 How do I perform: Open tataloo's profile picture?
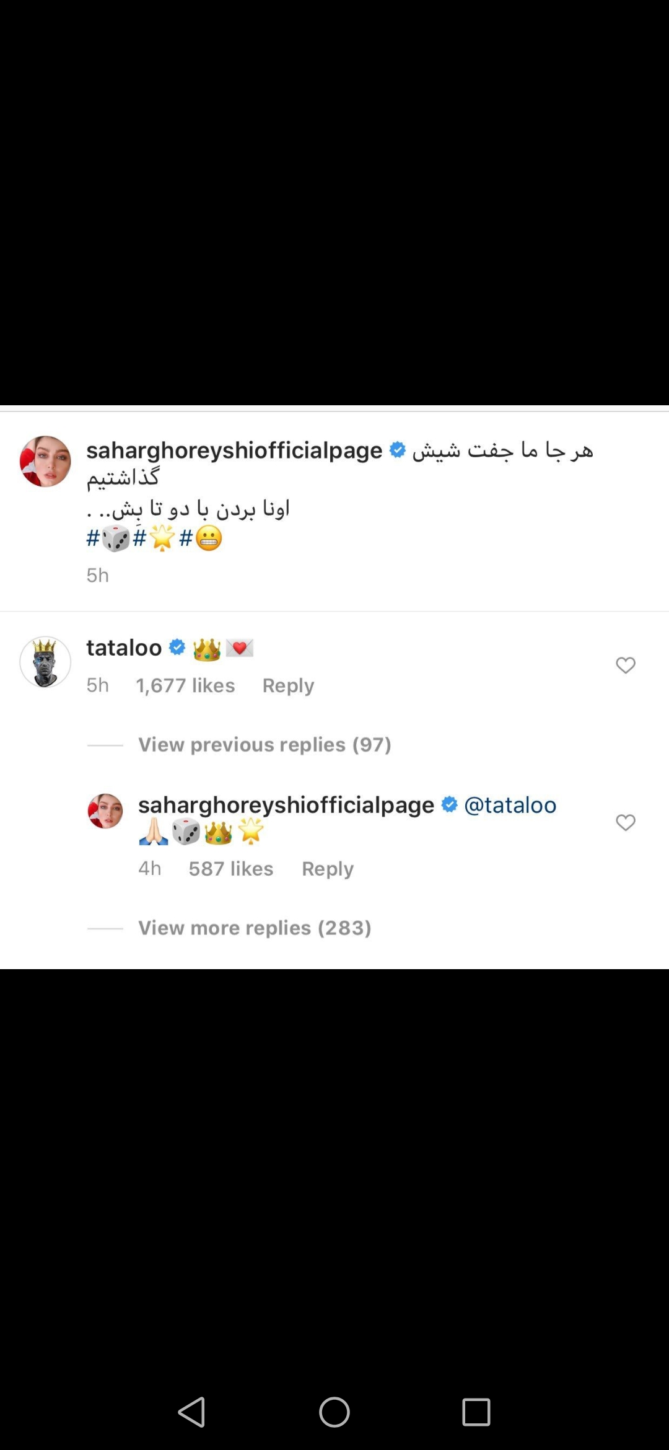(x=45, y=662)
